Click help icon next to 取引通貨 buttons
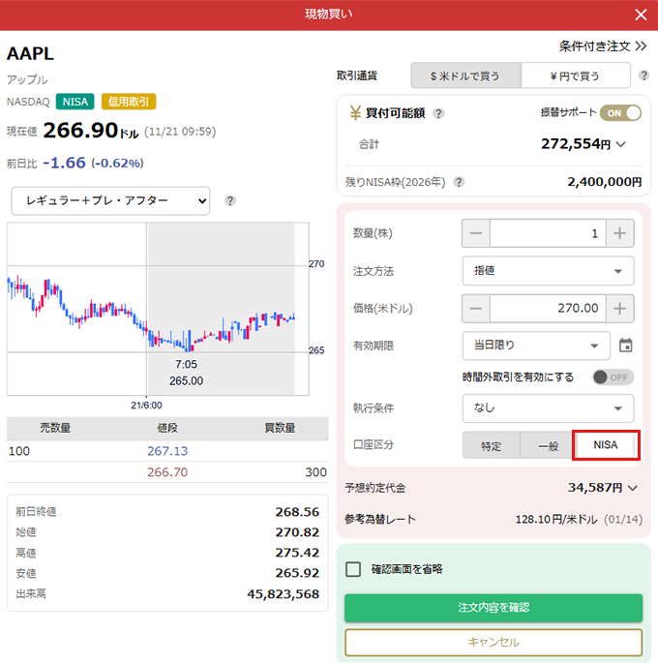Viewport: 658px width, 663px height. [x=645, y=75]
